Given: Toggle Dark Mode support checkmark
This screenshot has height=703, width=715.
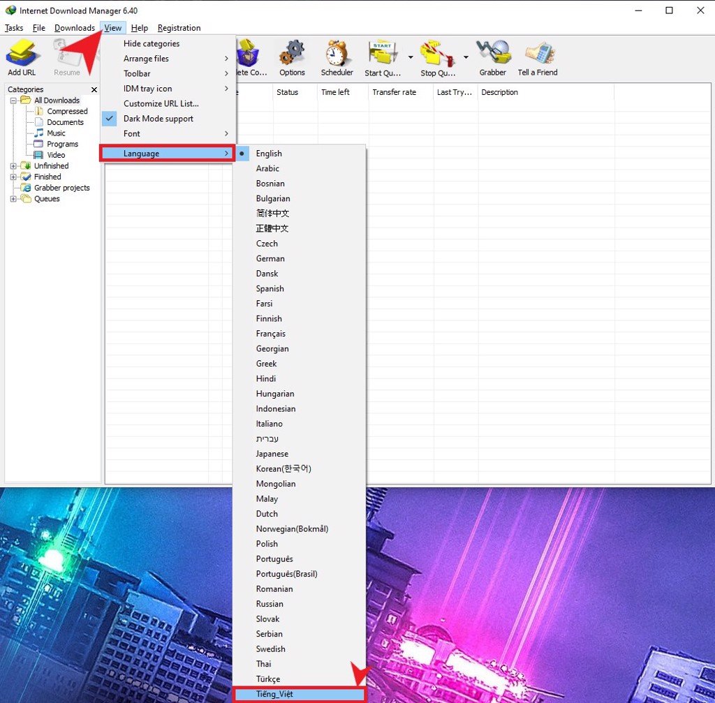Looking at the screenshot, I should (110, 118).
